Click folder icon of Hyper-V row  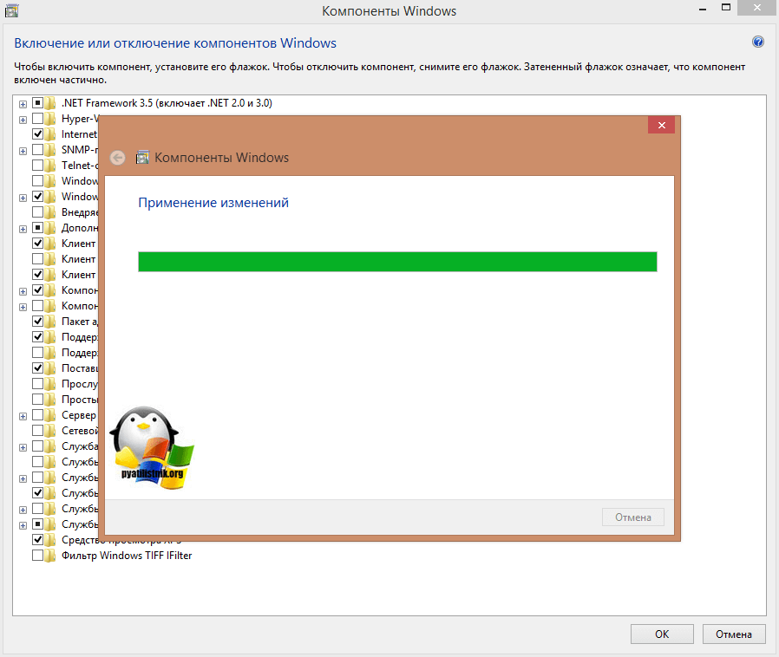(49, 119)
